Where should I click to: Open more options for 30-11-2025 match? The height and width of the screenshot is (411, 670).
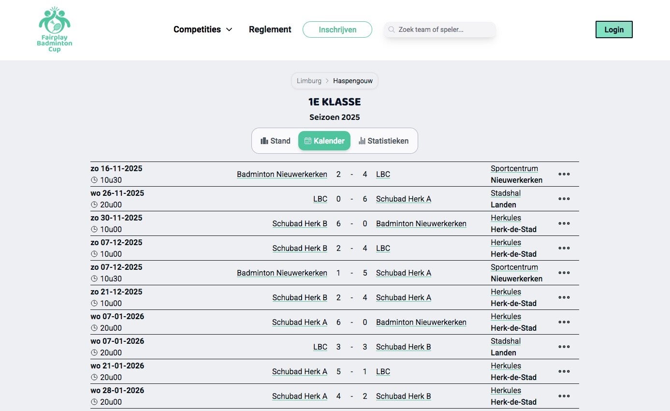click(564, 223)
